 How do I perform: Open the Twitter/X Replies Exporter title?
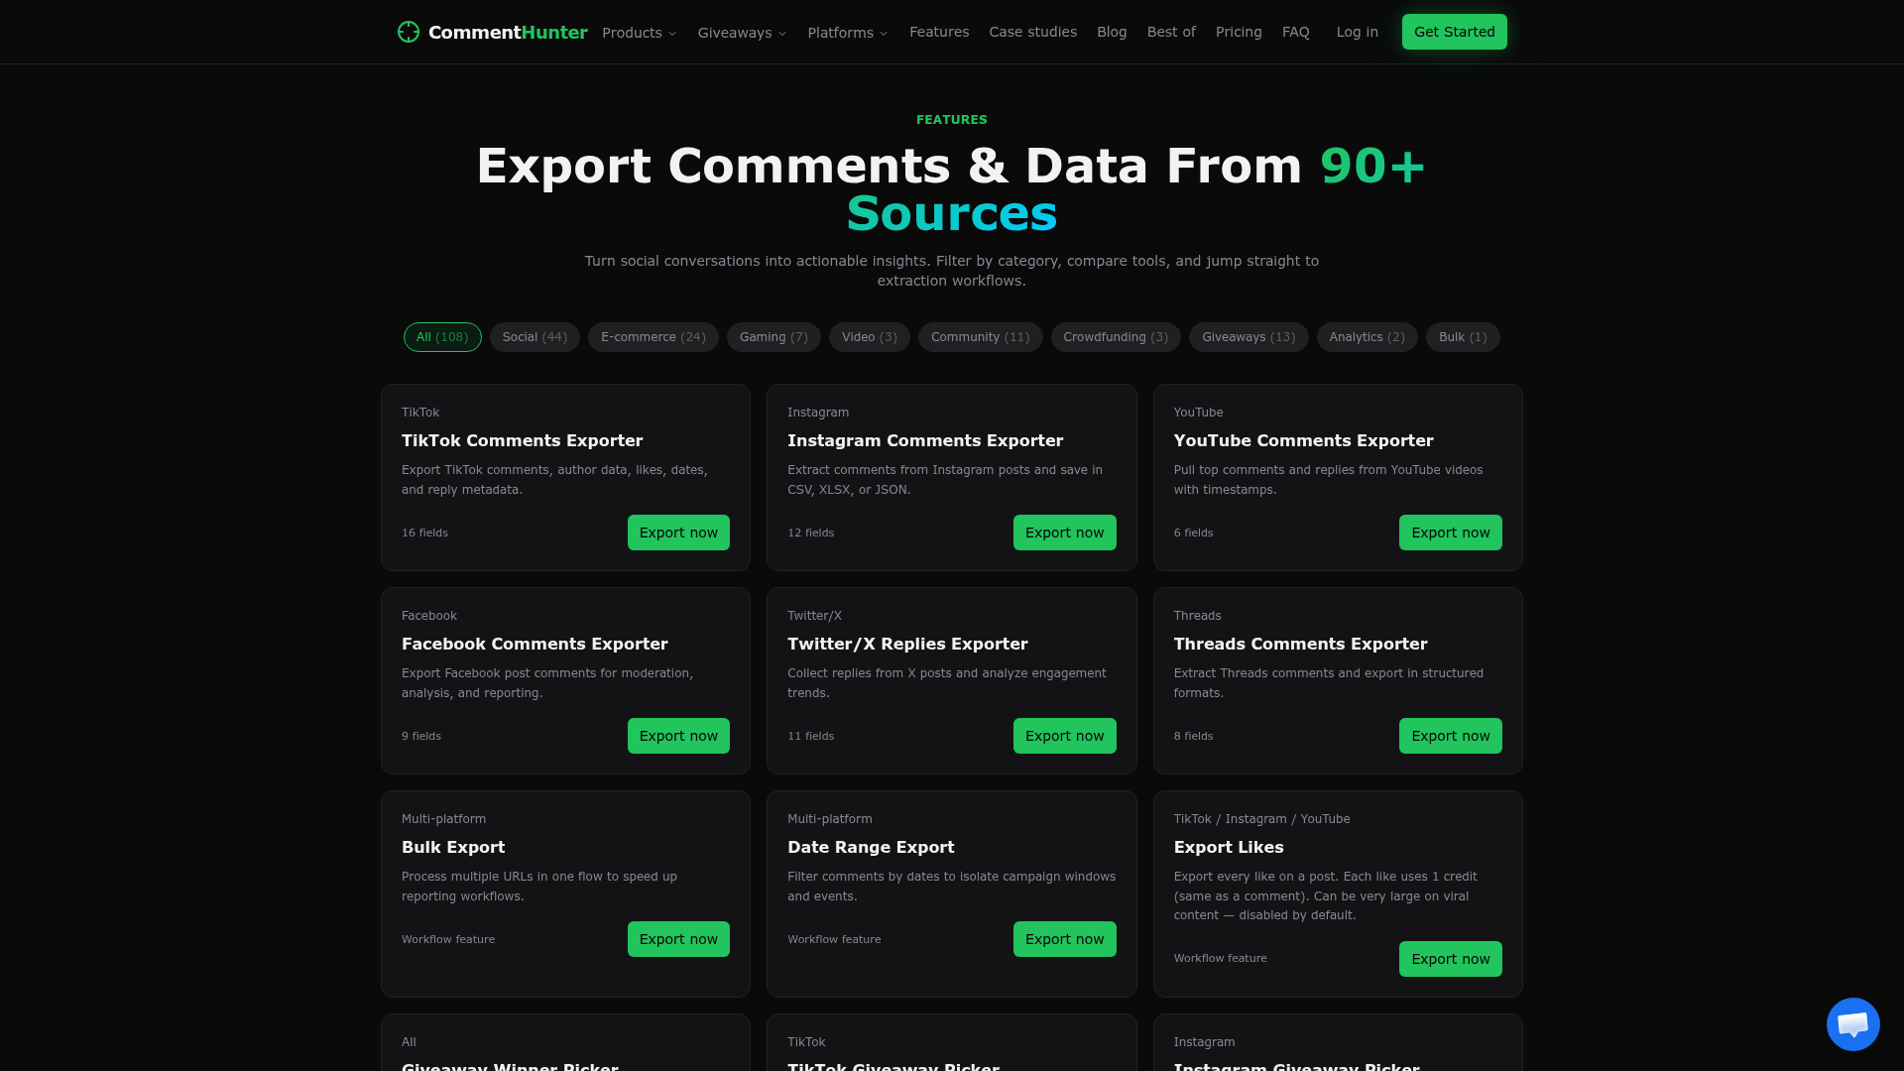907,644
